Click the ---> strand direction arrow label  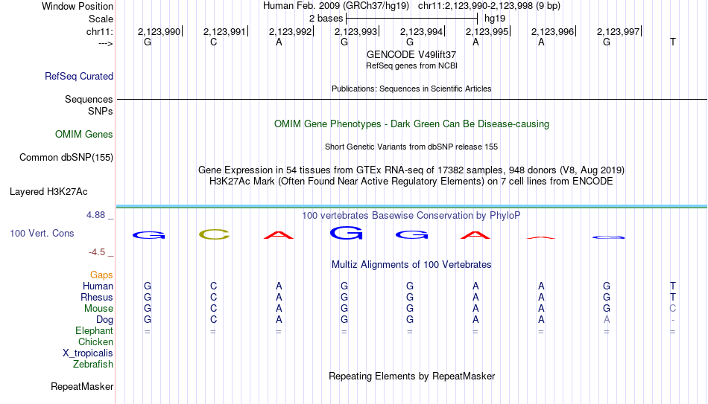coord(106,43)
